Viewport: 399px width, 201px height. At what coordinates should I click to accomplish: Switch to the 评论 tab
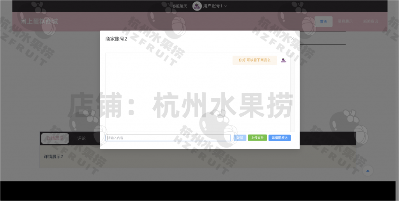click(81, 138)
